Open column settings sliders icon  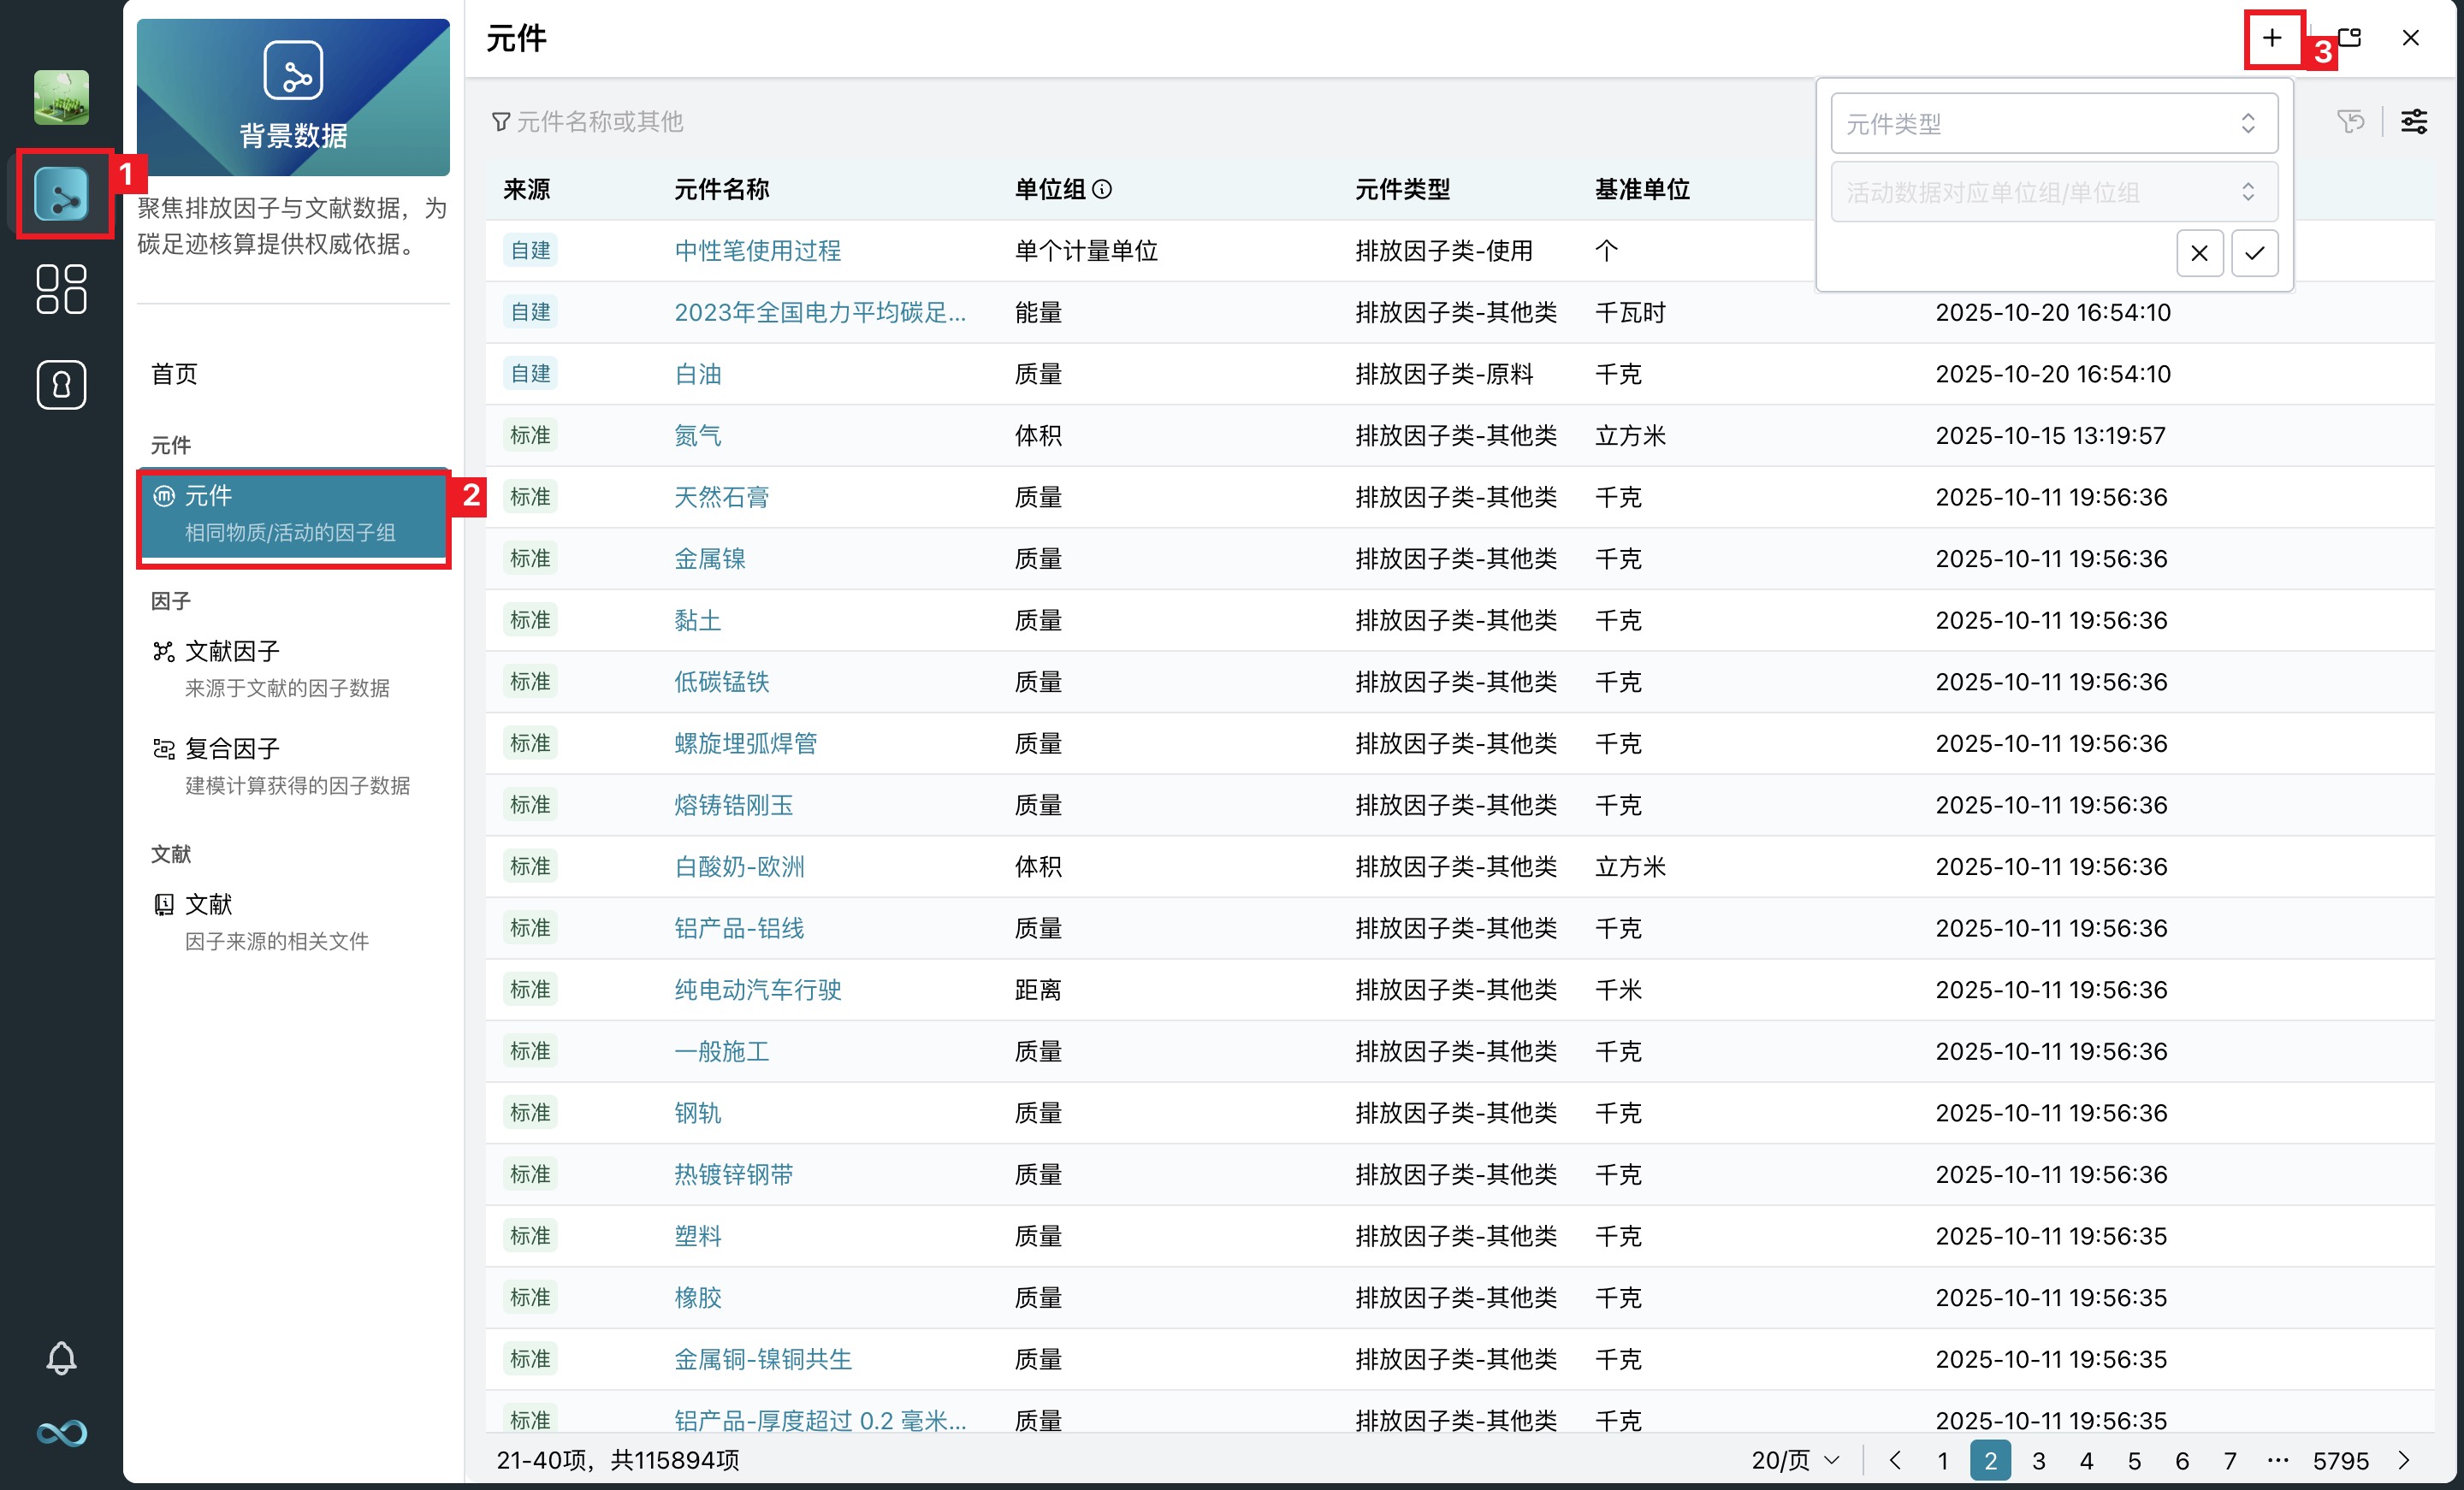(2414, 122)
